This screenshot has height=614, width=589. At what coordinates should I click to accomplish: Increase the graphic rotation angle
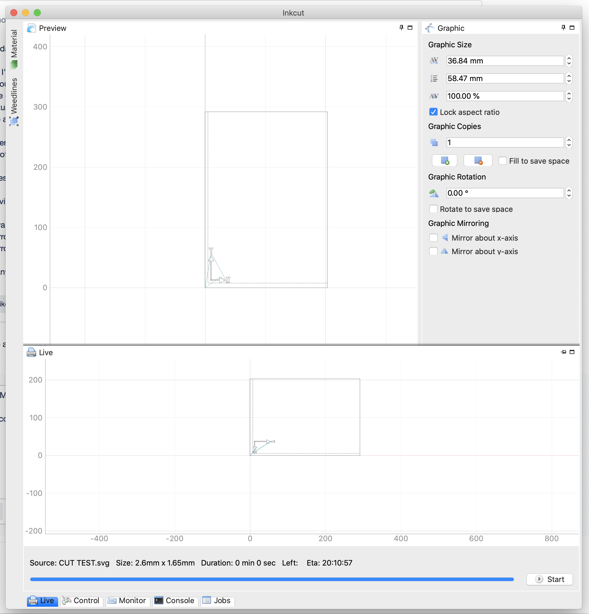pyautogui.click(x=569, y=190)
